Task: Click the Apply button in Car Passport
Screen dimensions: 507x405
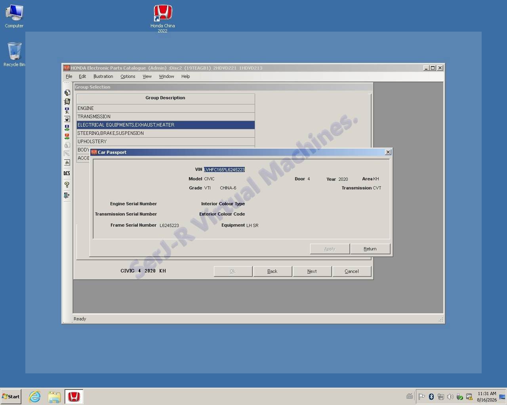Action: pyautogui.click(x=330, y=249)
